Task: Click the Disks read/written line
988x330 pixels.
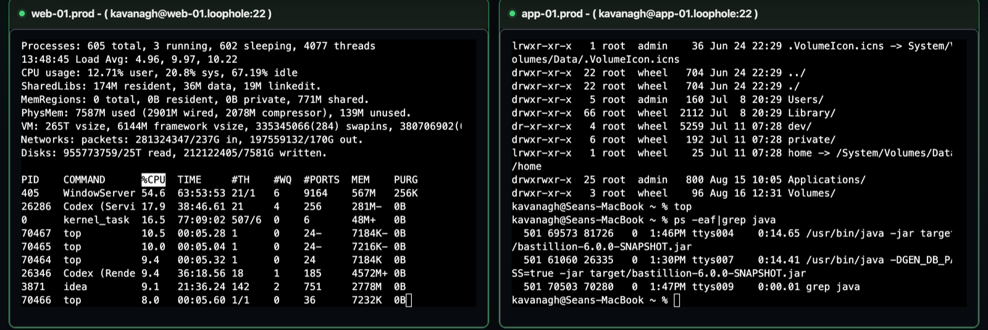Action: coord(174,153)
